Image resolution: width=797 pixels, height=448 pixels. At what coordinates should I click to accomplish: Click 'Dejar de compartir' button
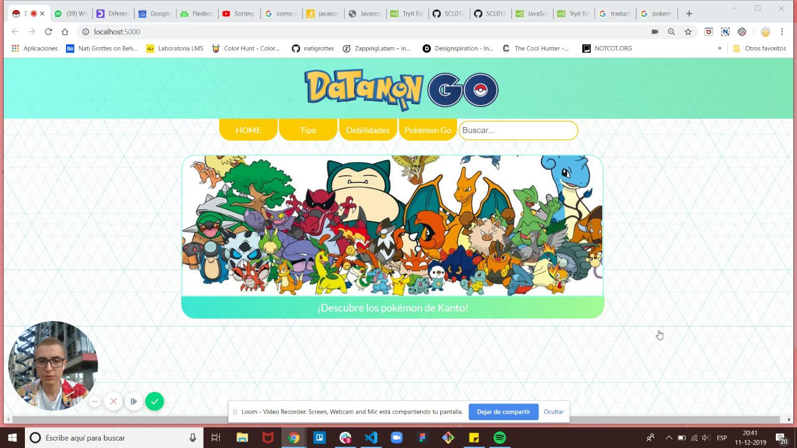click(x=503, y=412)
